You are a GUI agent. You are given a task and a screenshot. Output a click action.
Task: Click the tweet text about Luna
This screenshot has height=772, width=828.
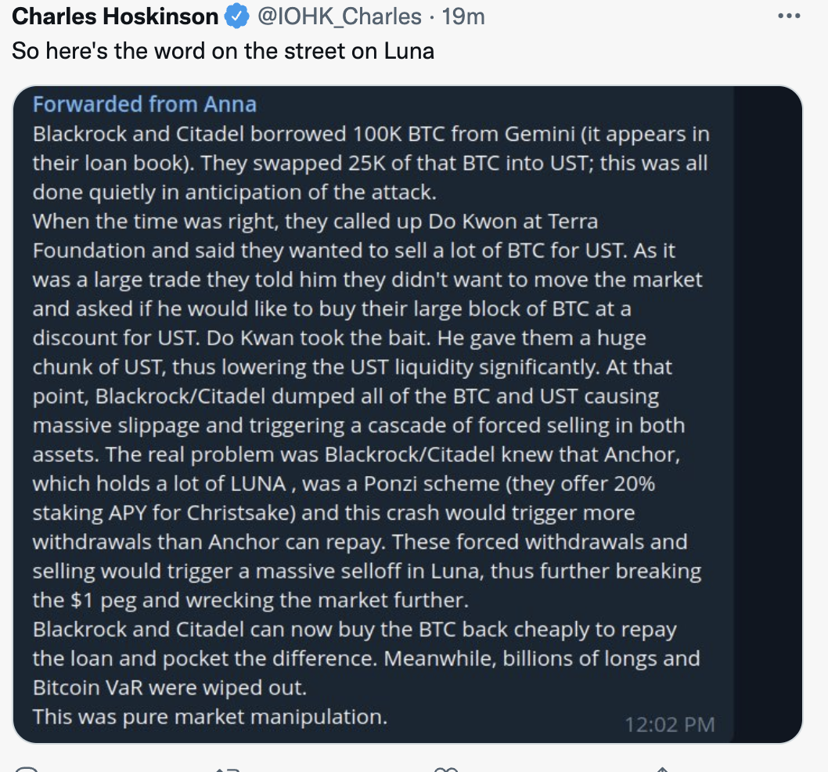(223, 51)
